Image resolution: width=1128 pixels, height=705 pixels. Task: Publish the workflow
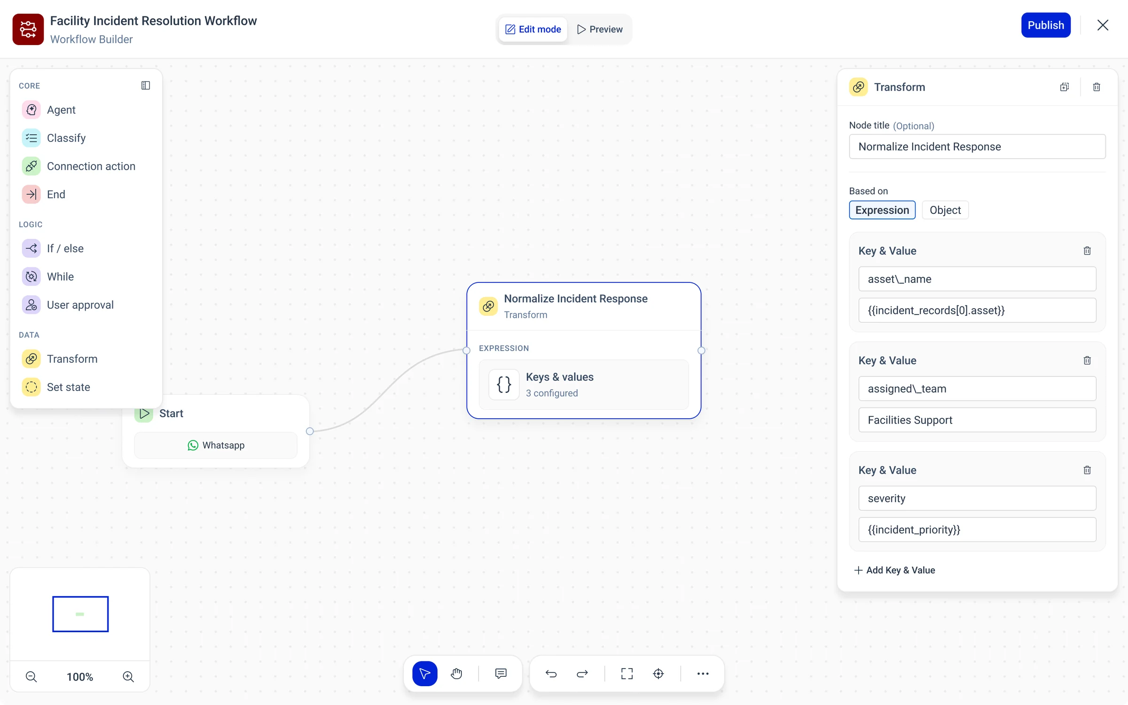1046,25
